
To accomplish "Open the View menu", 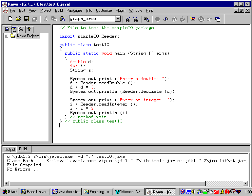I will [33, 10].
